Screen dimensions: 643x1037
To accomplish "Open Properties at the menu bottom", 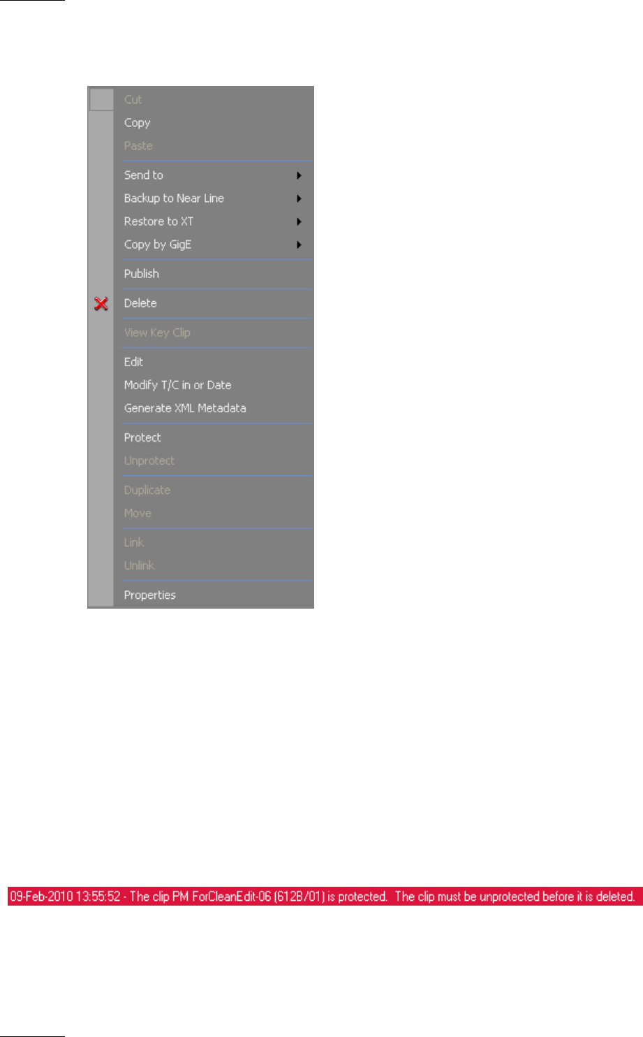I will [x=149, y=595].
